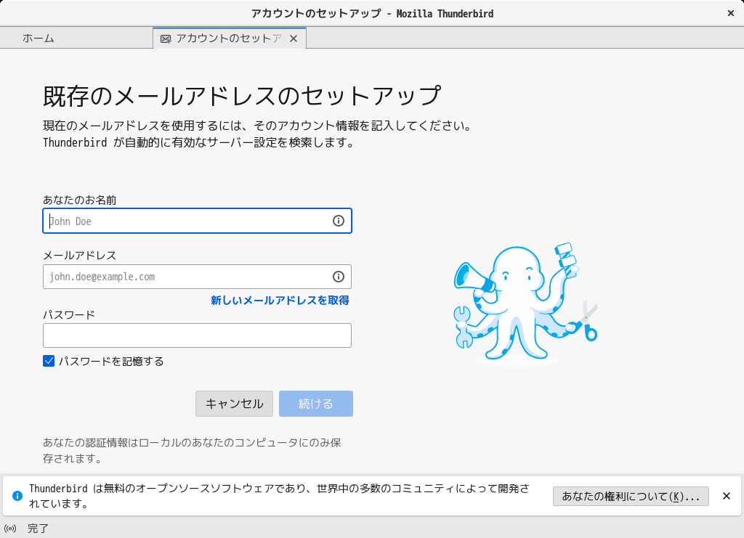Screen dimensions: 744x538
Task: Click the メールアドレス field label
Action: tap(80, 256)
